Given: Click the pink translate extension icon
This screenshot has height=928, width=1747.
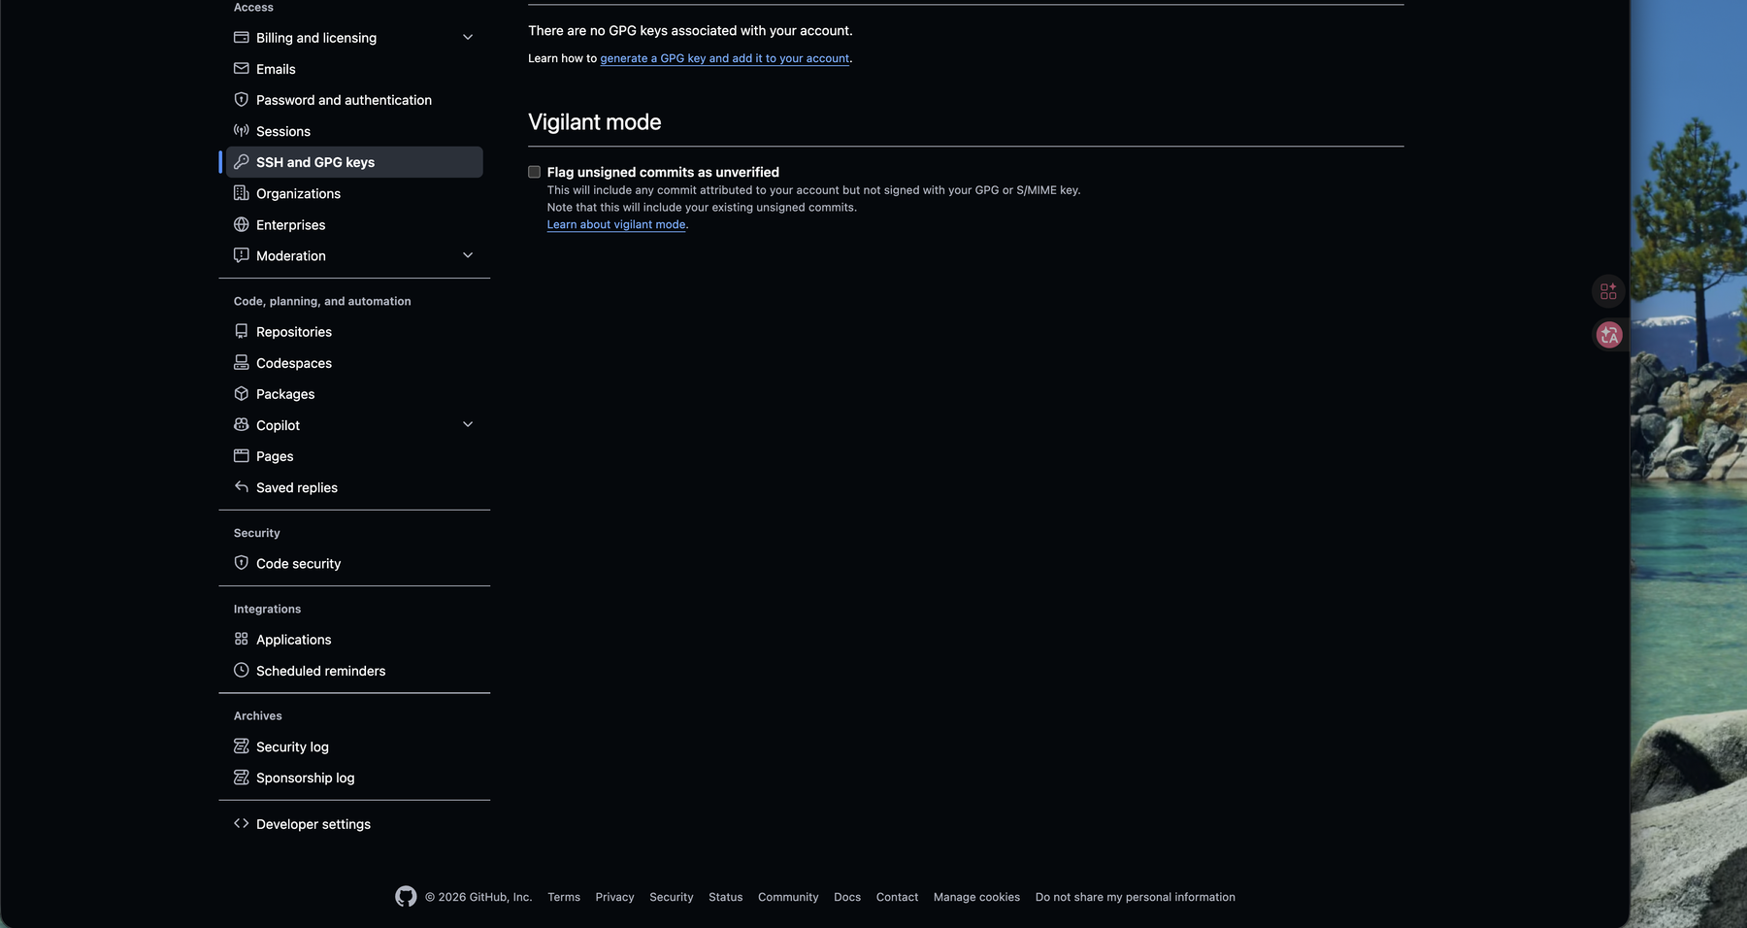Looking at the screenshot, I should [1608, 335].
